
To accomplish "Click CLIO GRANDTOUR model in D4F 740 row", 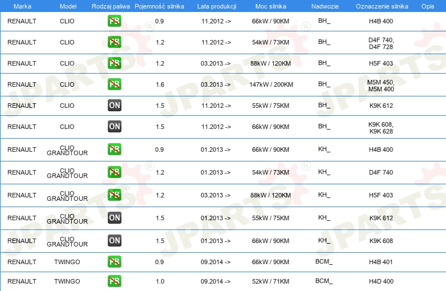I will (x=67, y=173).
